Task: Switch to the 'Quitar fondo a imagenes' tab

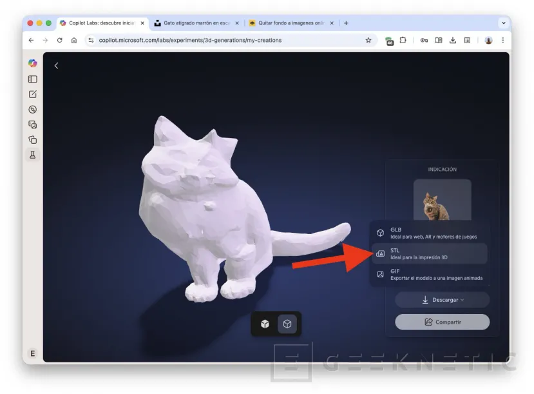Action: (x=291, y=22)
